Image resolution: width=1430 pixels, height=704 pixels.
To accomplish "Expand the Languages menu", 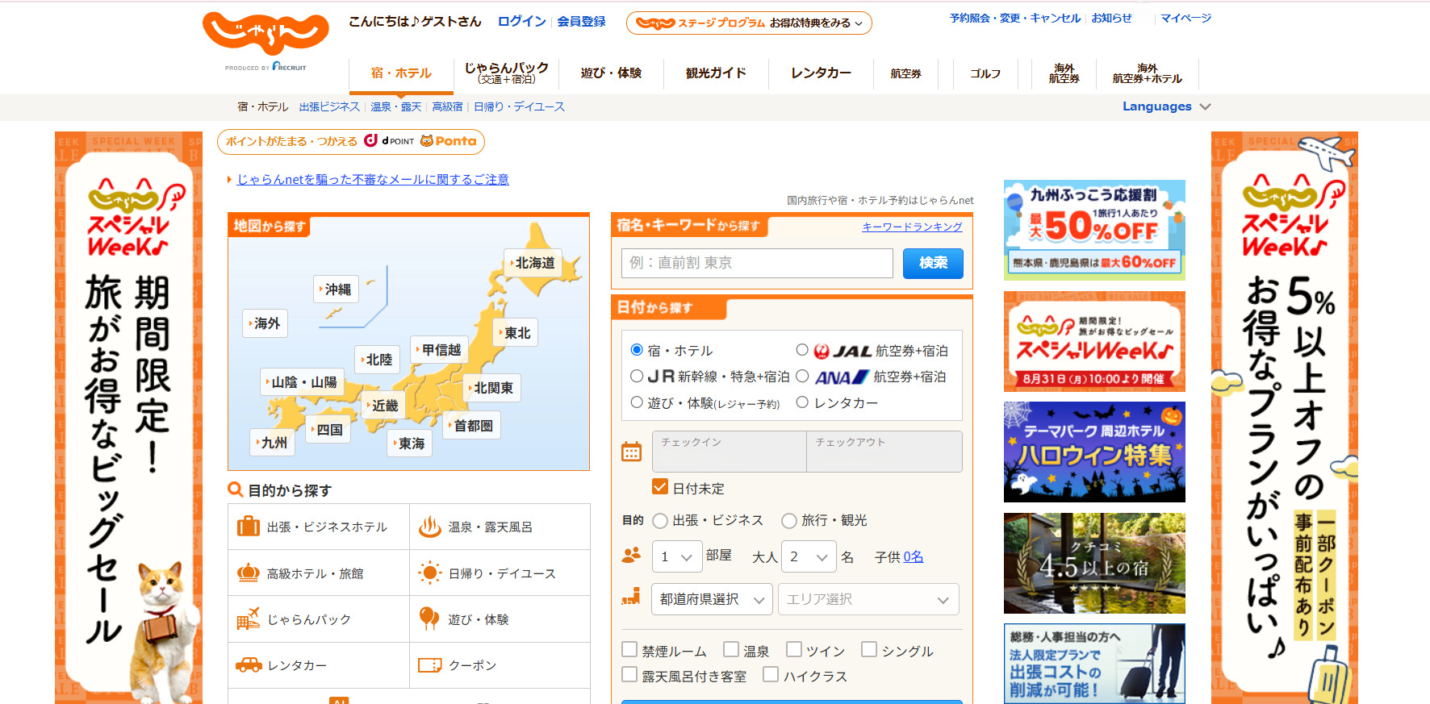I will (x=1166, y=106).
